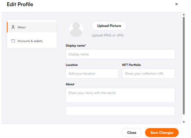Click the default avatar placeholder image

tap(76, 29)
